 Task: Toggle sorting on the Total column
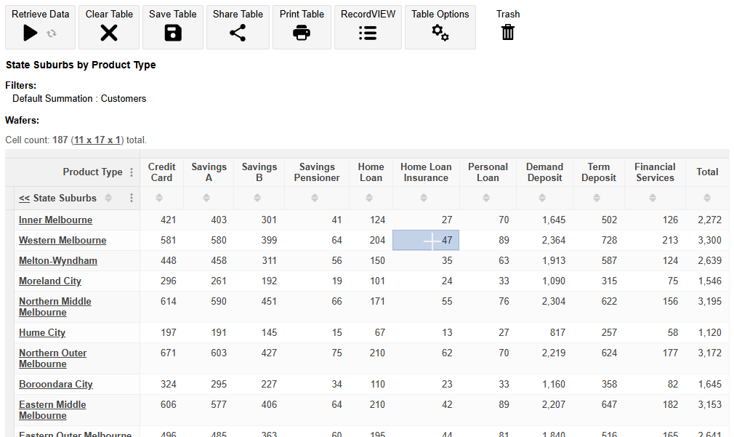[706, 198]
